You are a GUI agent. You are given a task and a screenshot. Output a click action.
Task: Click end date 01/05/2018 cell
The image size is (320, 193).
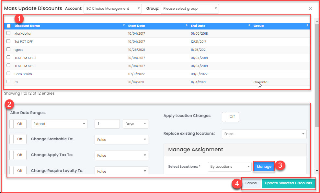[200, 33]
